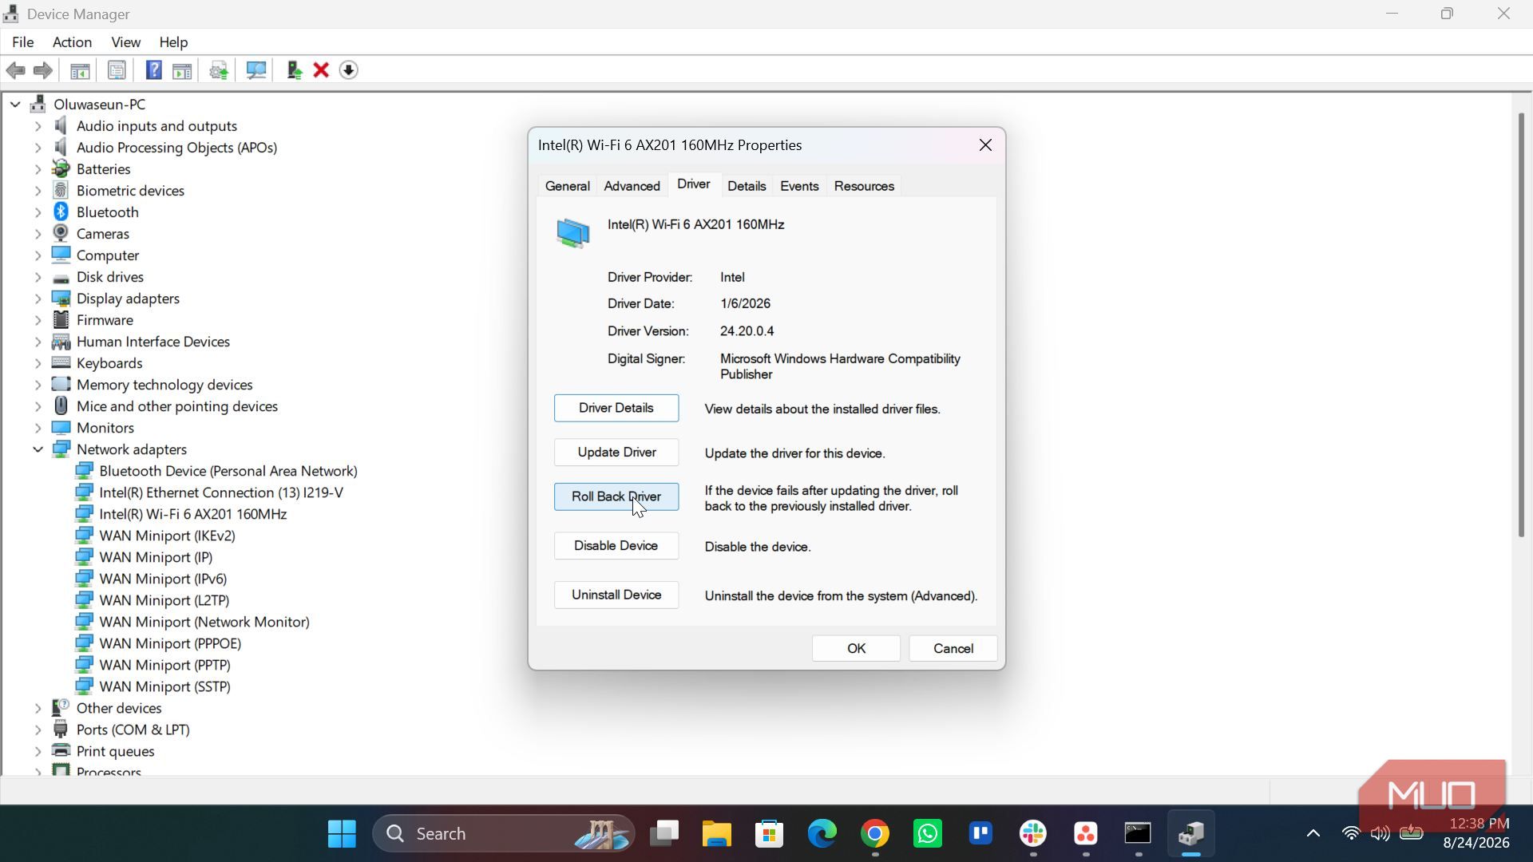Click the Cameras category icon
The image size is (1533, 862).
[x=61, y=233]
